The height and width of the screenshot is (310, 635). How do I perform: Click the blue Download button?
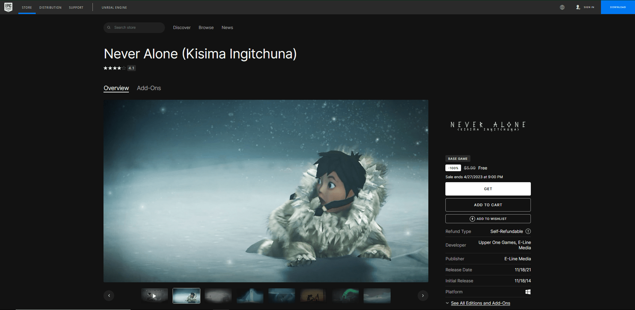click(x=618, y=7)
